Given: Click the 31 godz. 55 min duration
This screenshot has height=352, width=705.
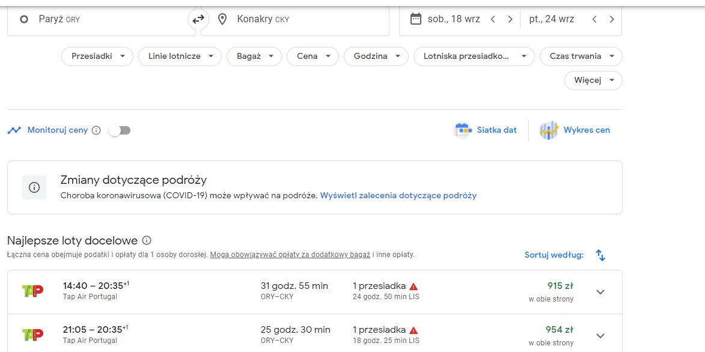Looking at the screenshot, I should [295, 286].
